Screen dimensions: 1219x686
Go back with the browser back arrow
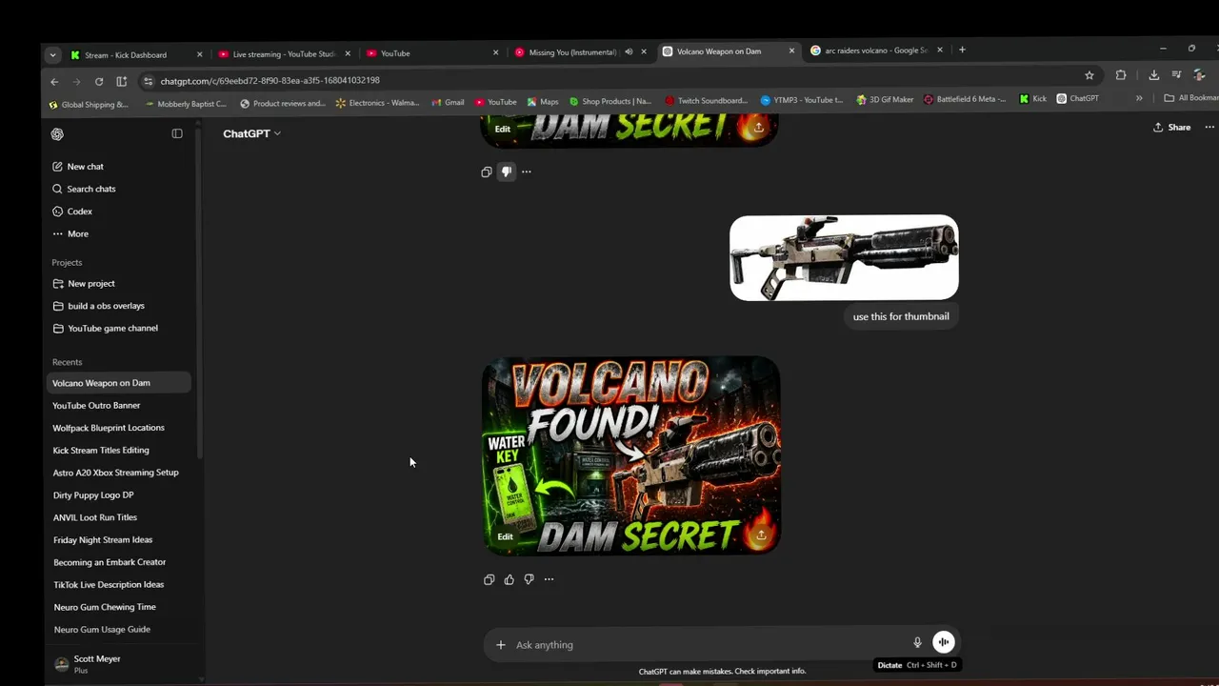click(x=54, y=82)
